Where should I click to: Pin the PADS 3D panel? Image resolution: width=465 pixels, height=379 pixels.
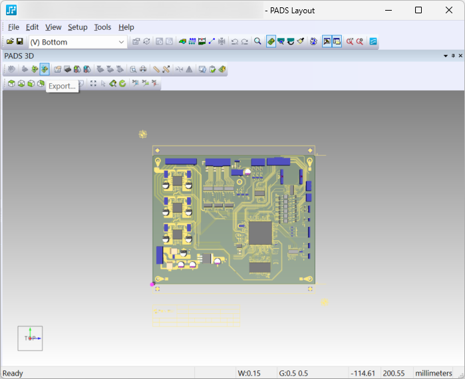pos(453,56)
